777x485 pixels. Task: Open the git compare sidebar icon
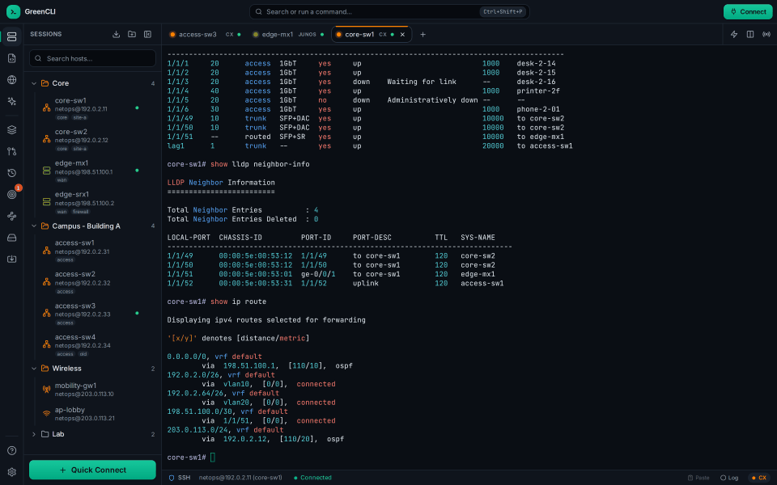click(x=12, y=151)
